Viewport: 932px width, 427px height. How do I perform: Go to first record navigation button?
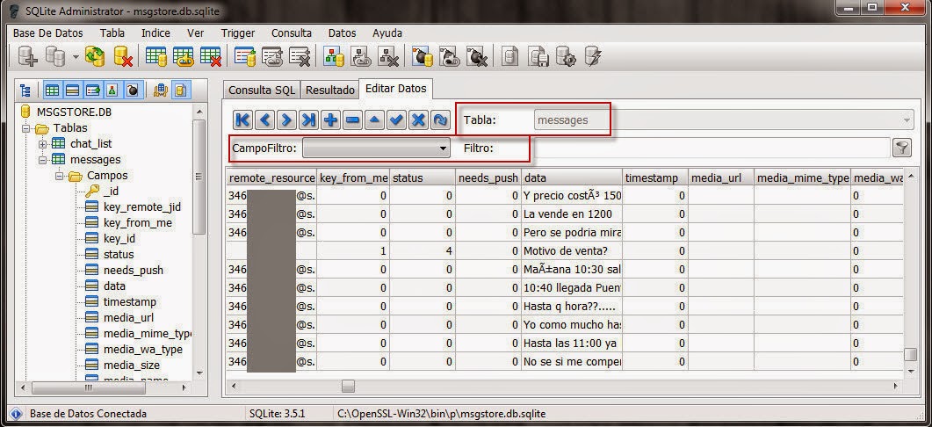coord(242,120)
